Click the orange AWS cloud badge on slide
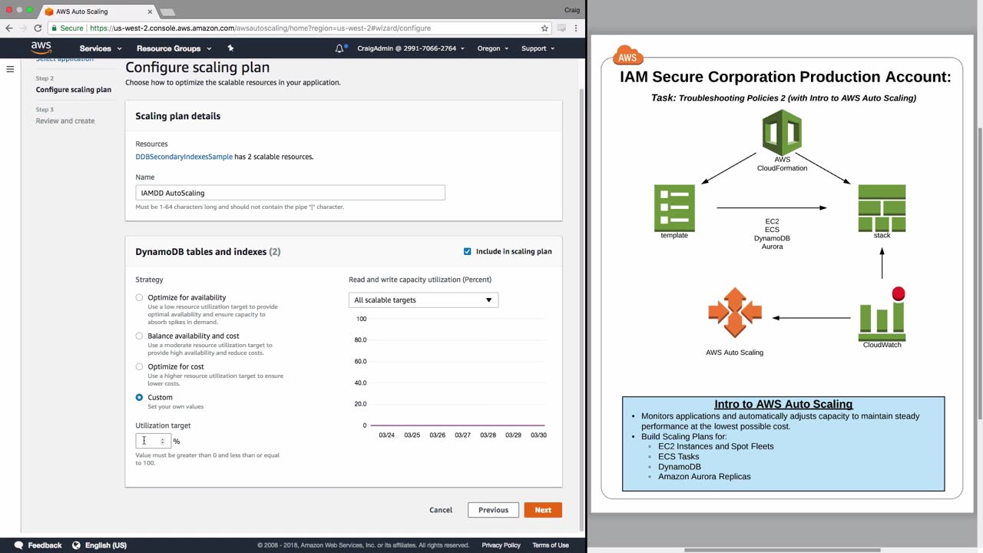This screenshot has width=983, height=553. coord(627,57)
